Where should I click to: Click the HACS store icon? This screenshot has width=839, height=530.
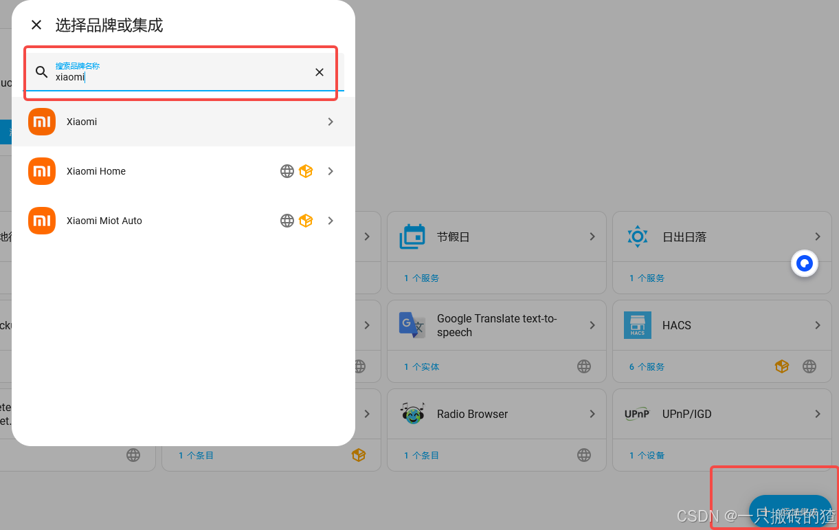tap(638, 325)
